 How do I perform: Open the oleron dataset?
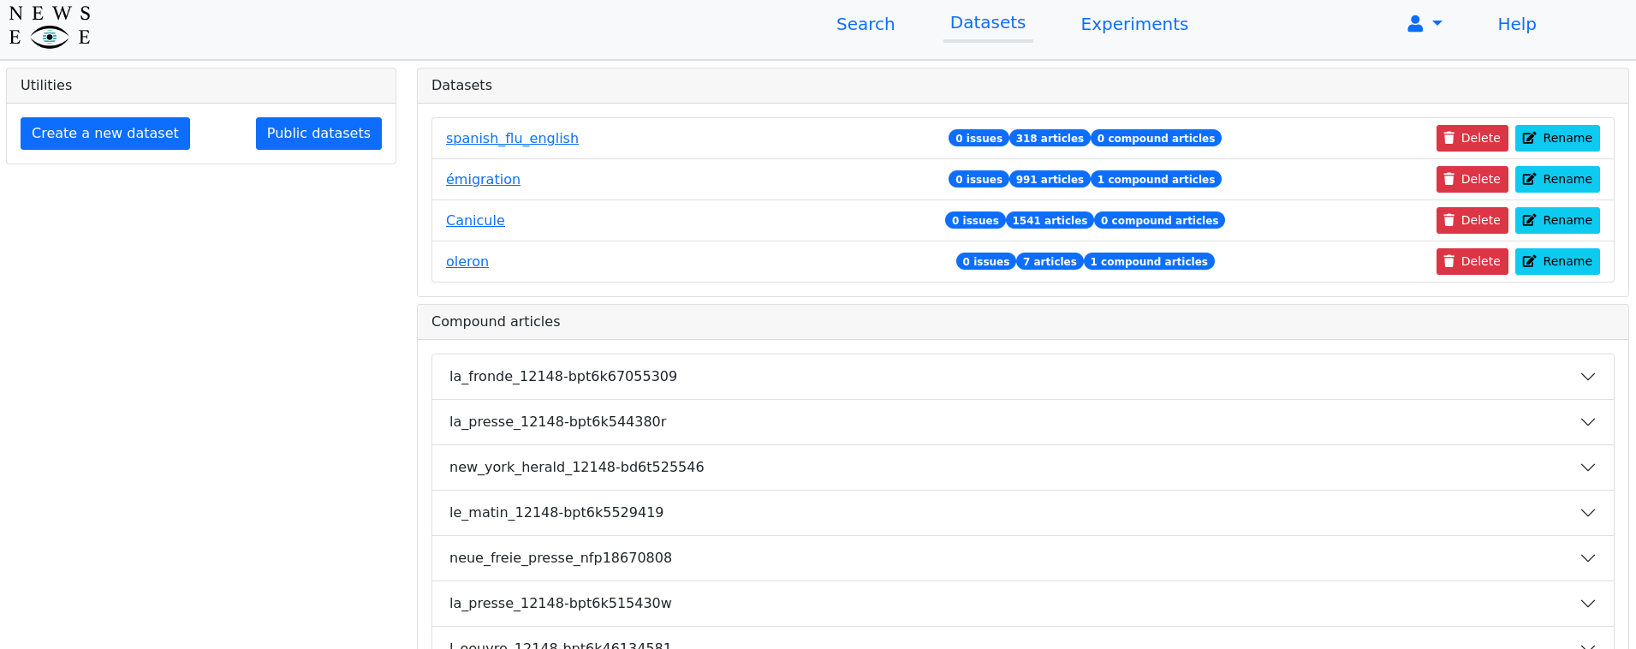(467, 261)
